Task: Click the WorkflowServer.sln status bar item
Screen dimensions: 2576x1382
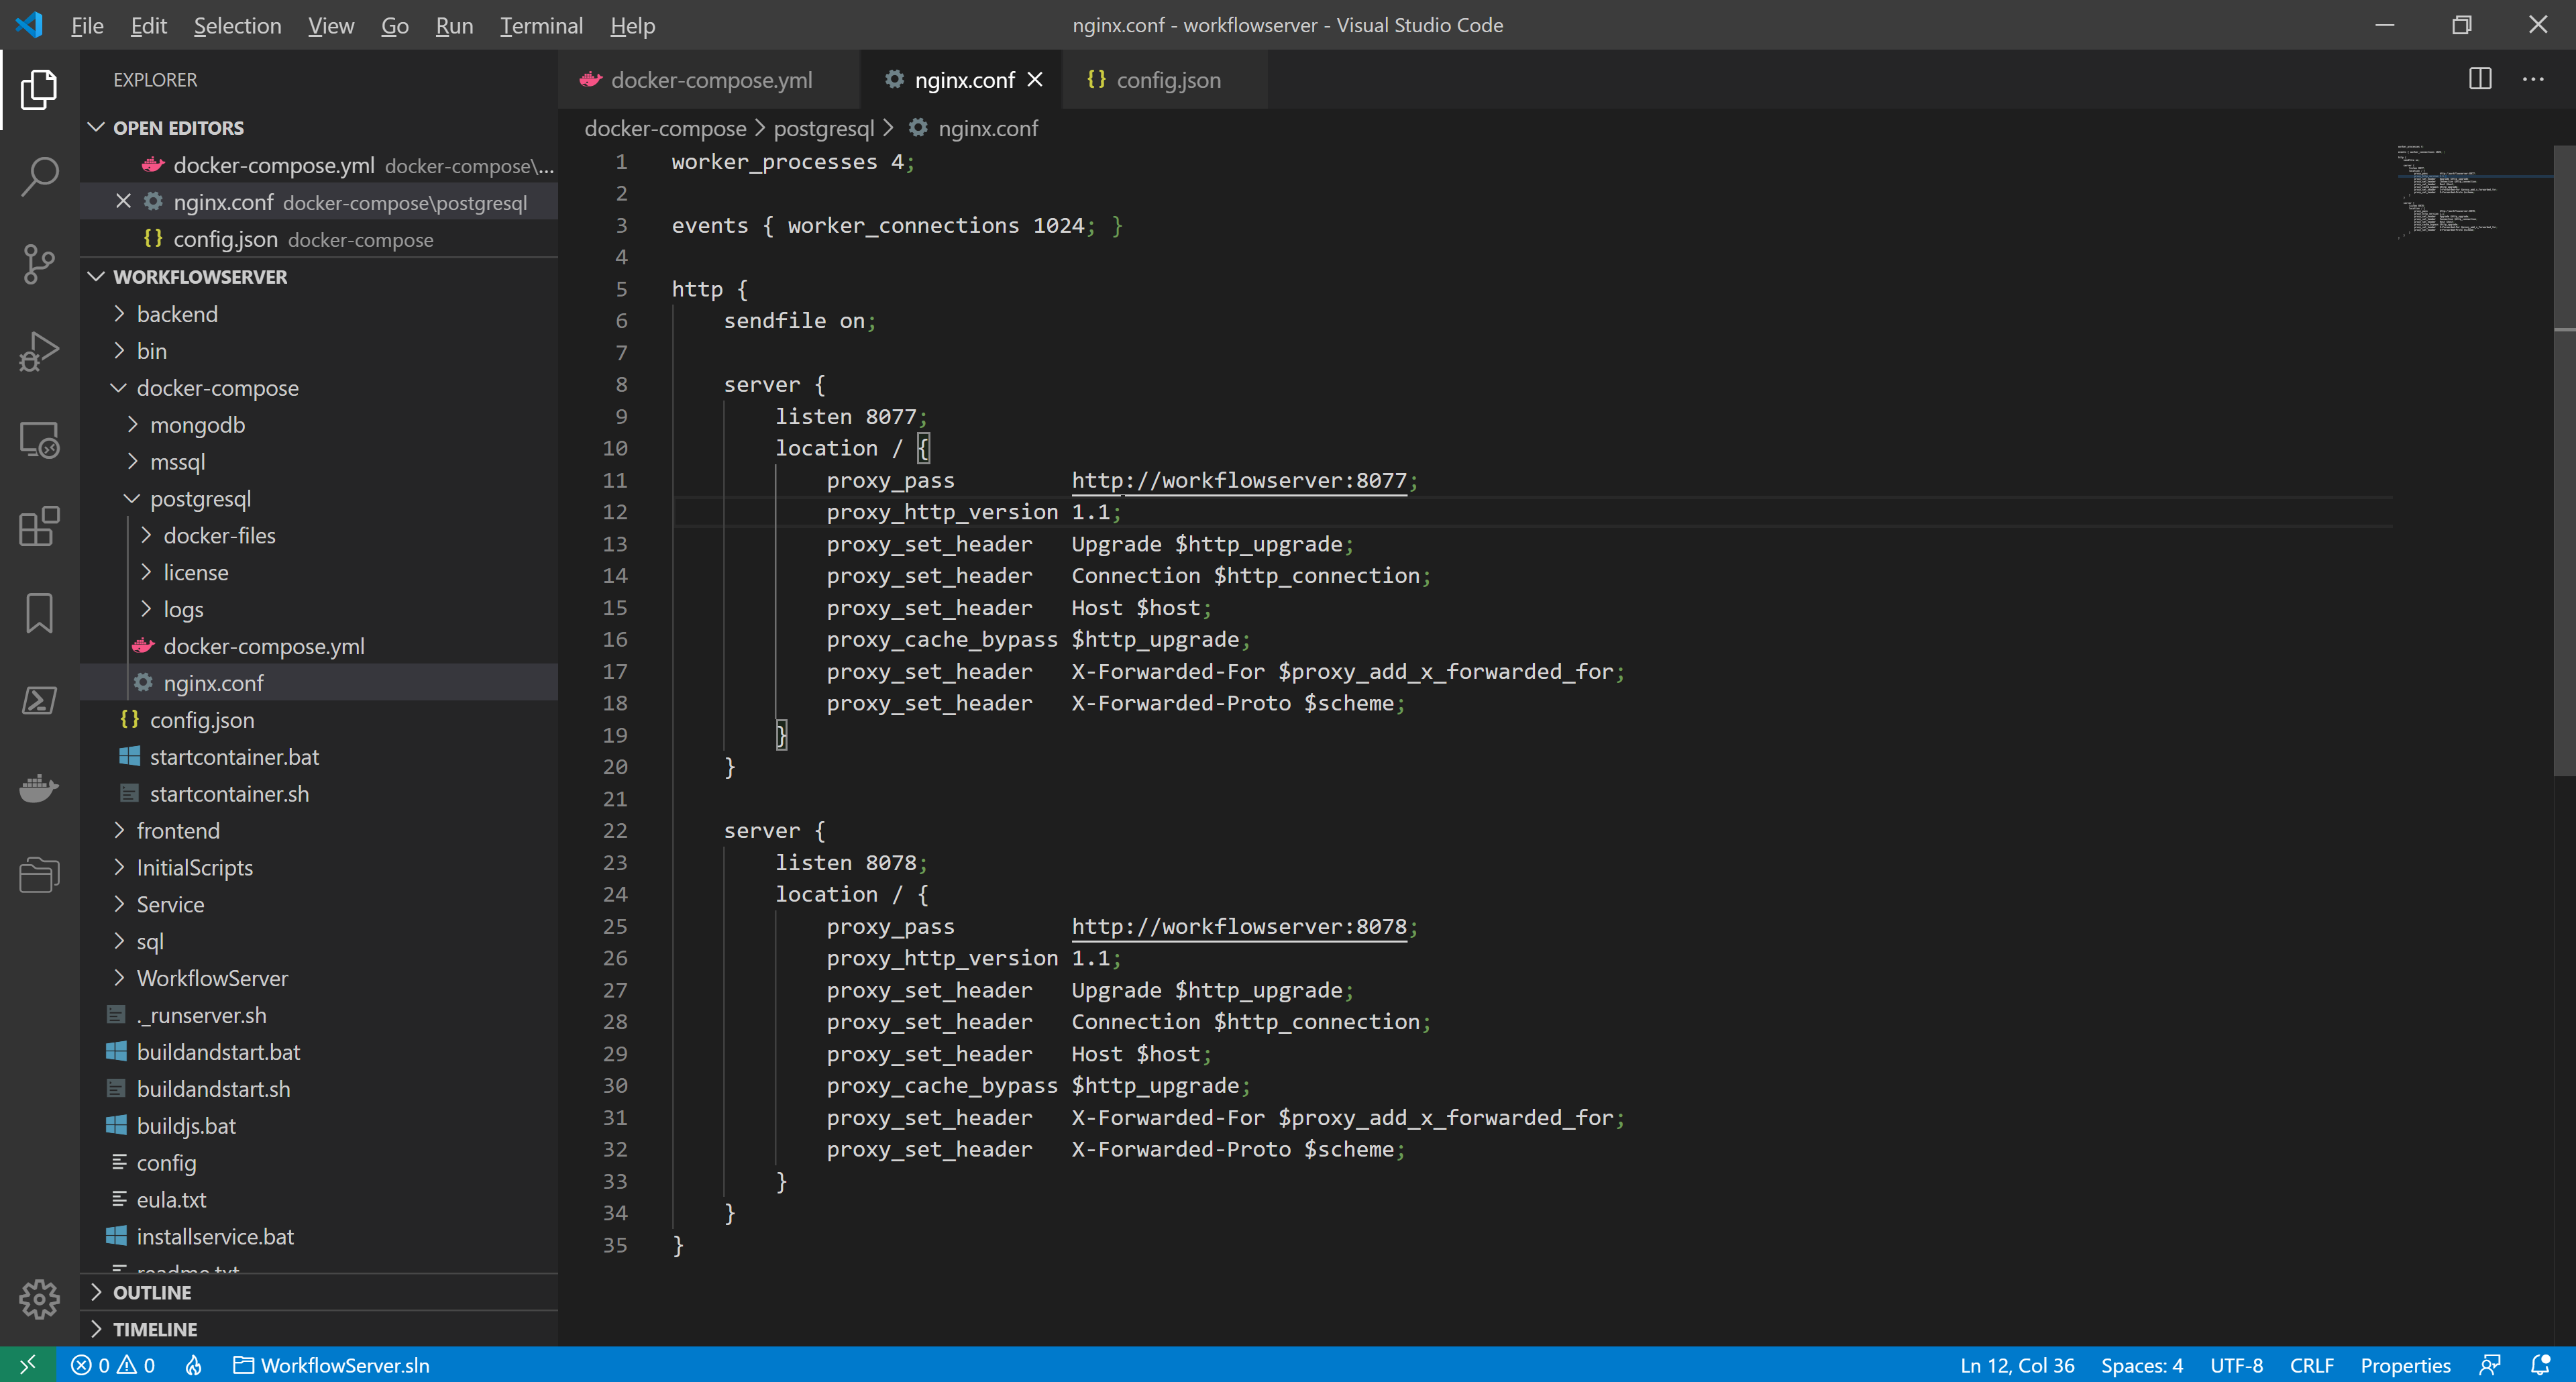Action: tap(331, 1365)
